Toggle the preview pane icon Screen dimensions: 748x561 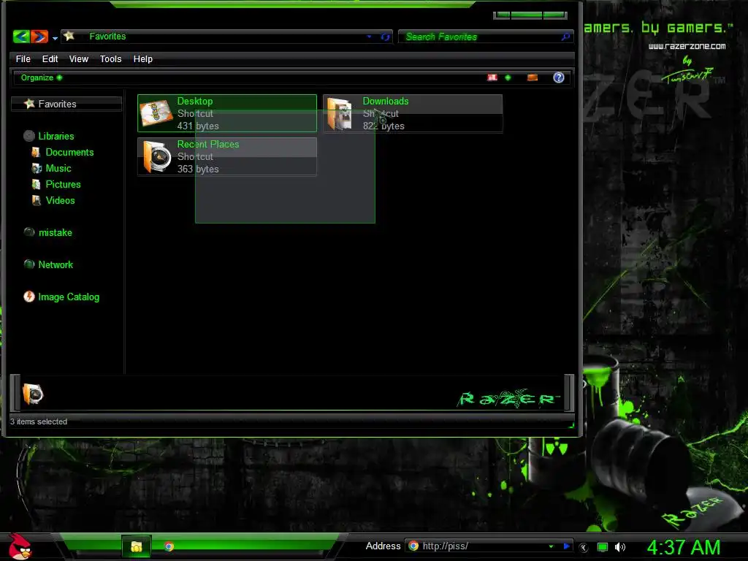(533, 77)
